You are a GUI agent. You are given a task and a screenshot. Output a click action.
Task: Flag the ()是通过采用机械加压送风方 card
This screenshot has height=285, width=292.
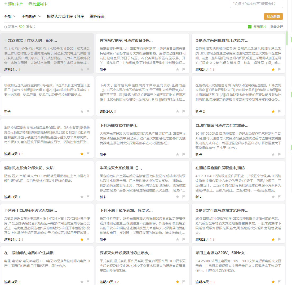279,69
